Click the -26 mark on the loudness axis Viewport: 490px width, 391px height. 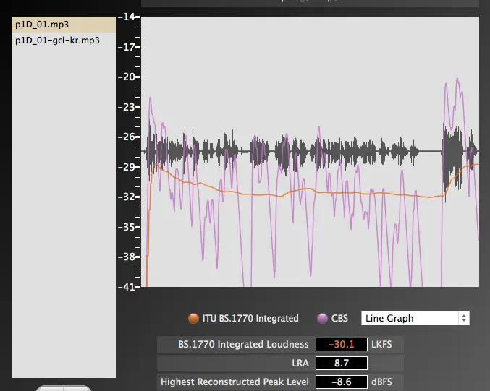[130, 137]
